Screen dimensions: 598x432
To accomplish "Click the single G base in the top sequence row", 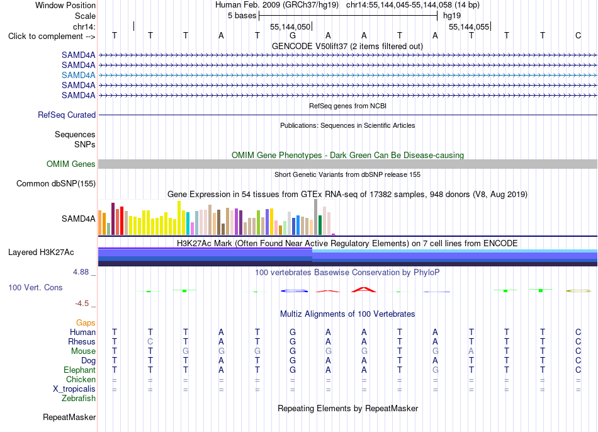I will tap(293, 36).
